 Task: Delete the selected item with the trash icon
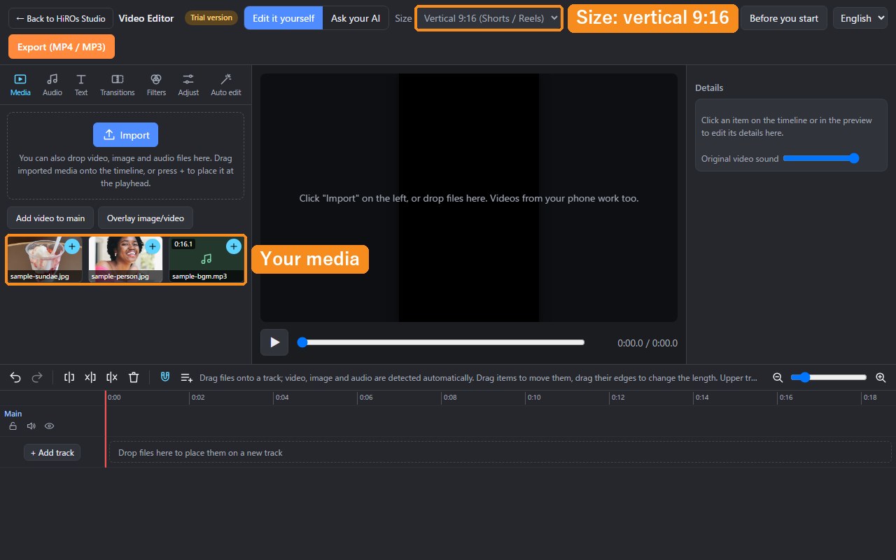click(134, 377)
